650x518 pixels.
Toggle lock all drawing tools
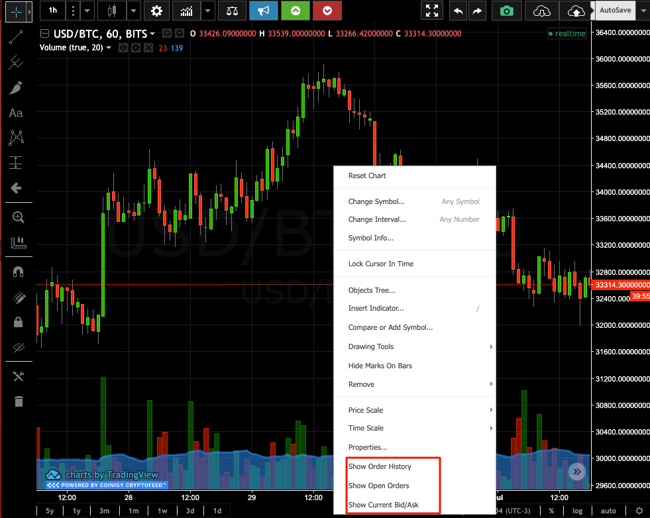19,322
